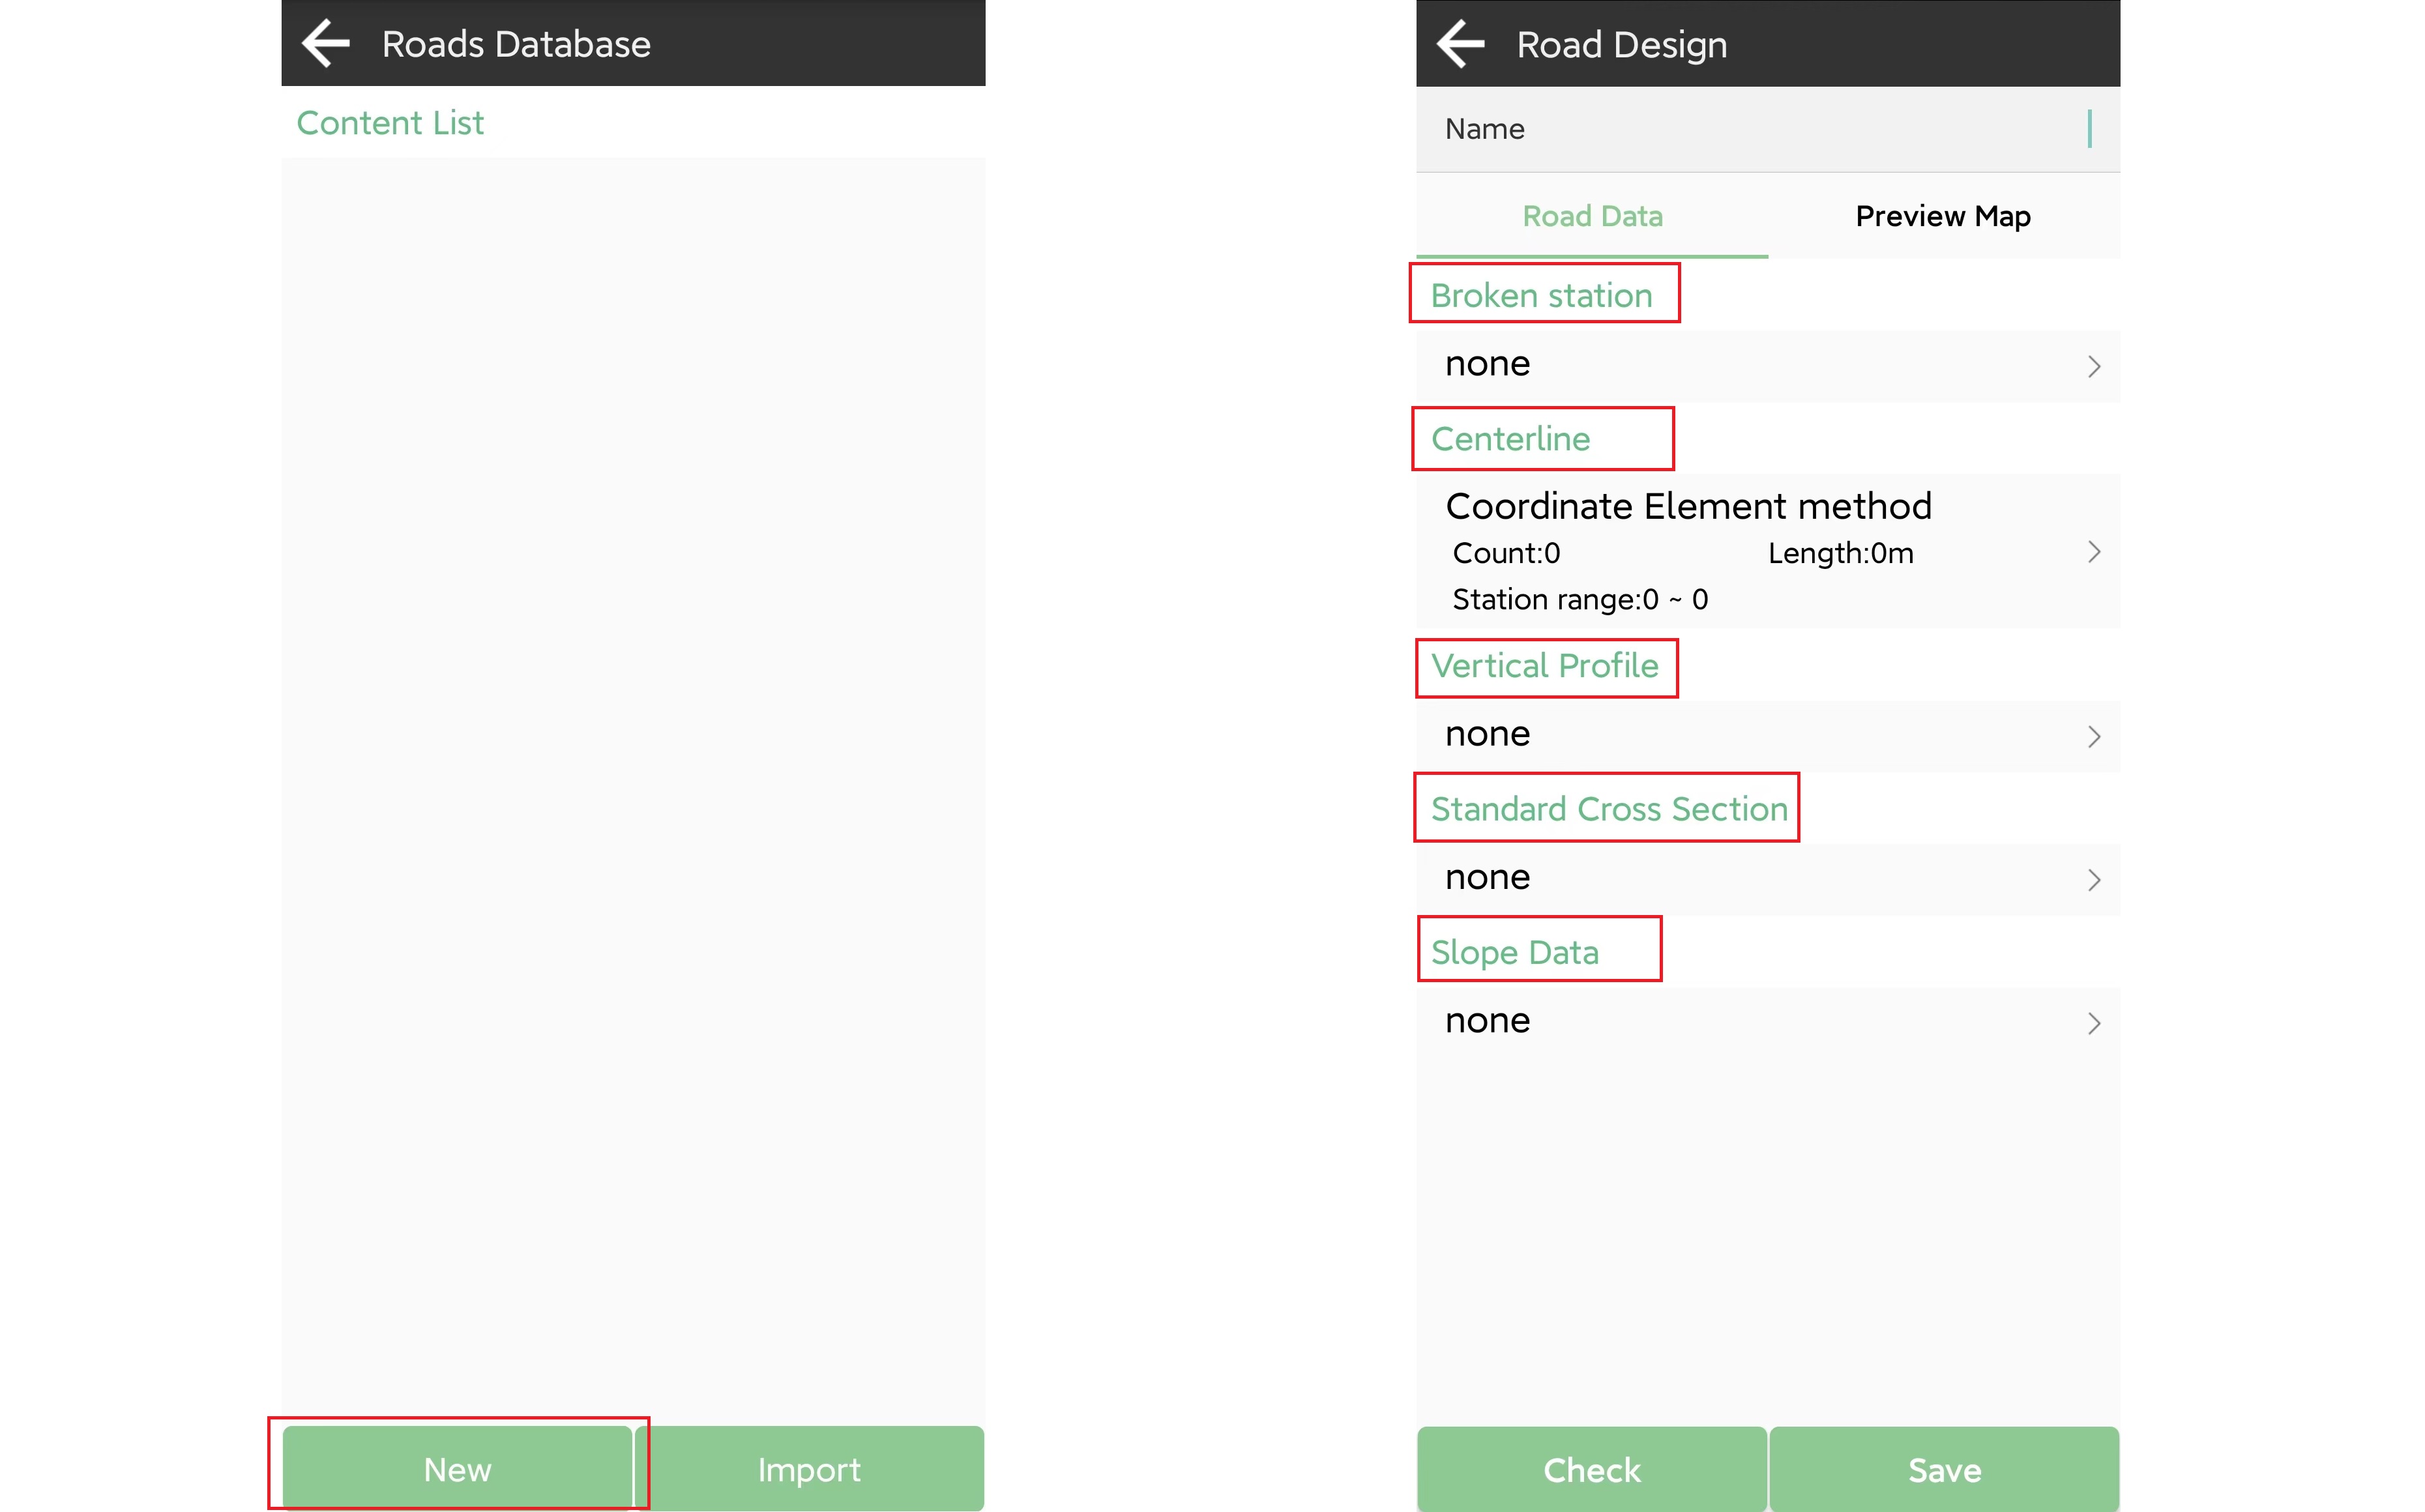Save the road design

1944,1469
